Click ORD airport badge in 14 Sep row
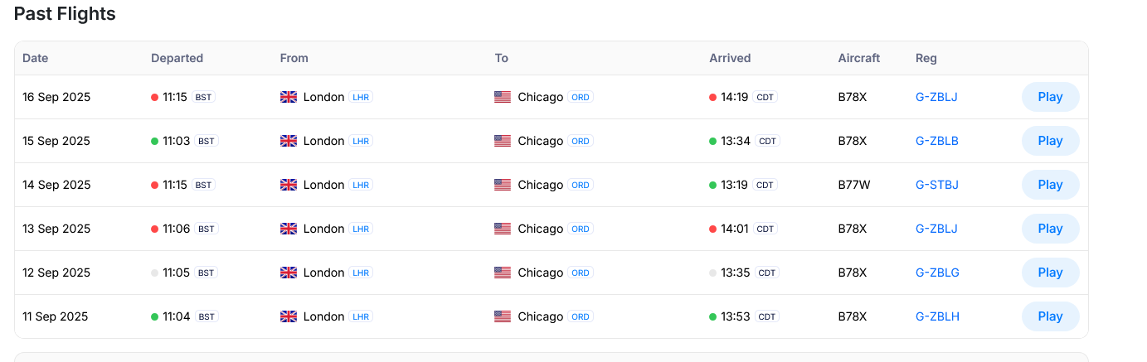The width and height of the screenshot is (1147, 362). click(581, 185)
